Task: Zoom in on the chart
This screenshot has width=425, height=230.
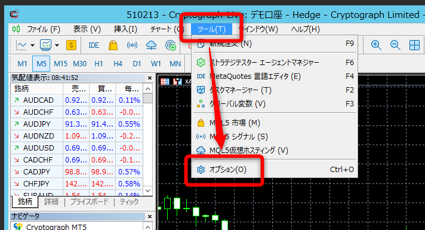Action: [376, 45]
